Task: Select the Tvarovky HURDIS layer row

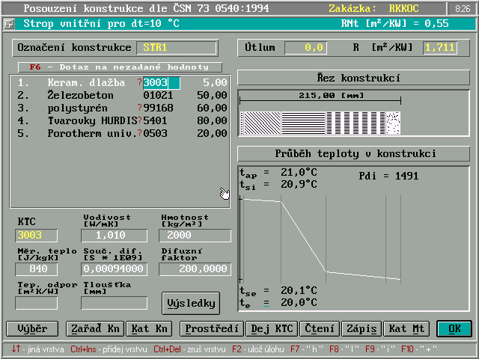Action: 120,120
